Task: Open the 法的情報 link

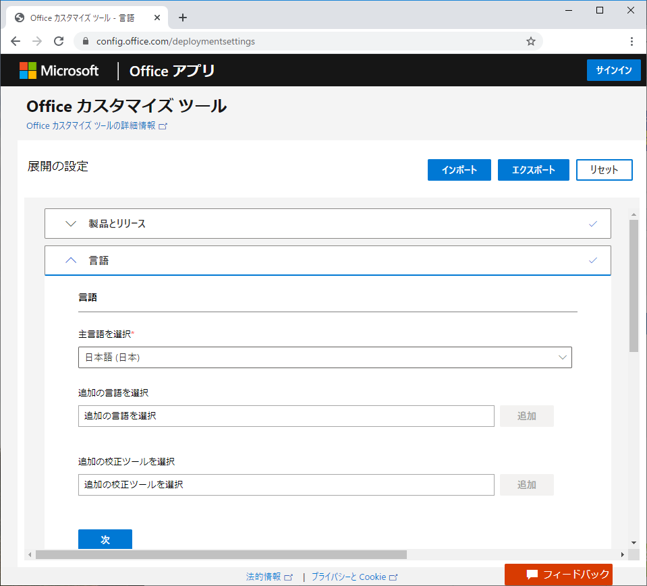Action: coord(269,577)
